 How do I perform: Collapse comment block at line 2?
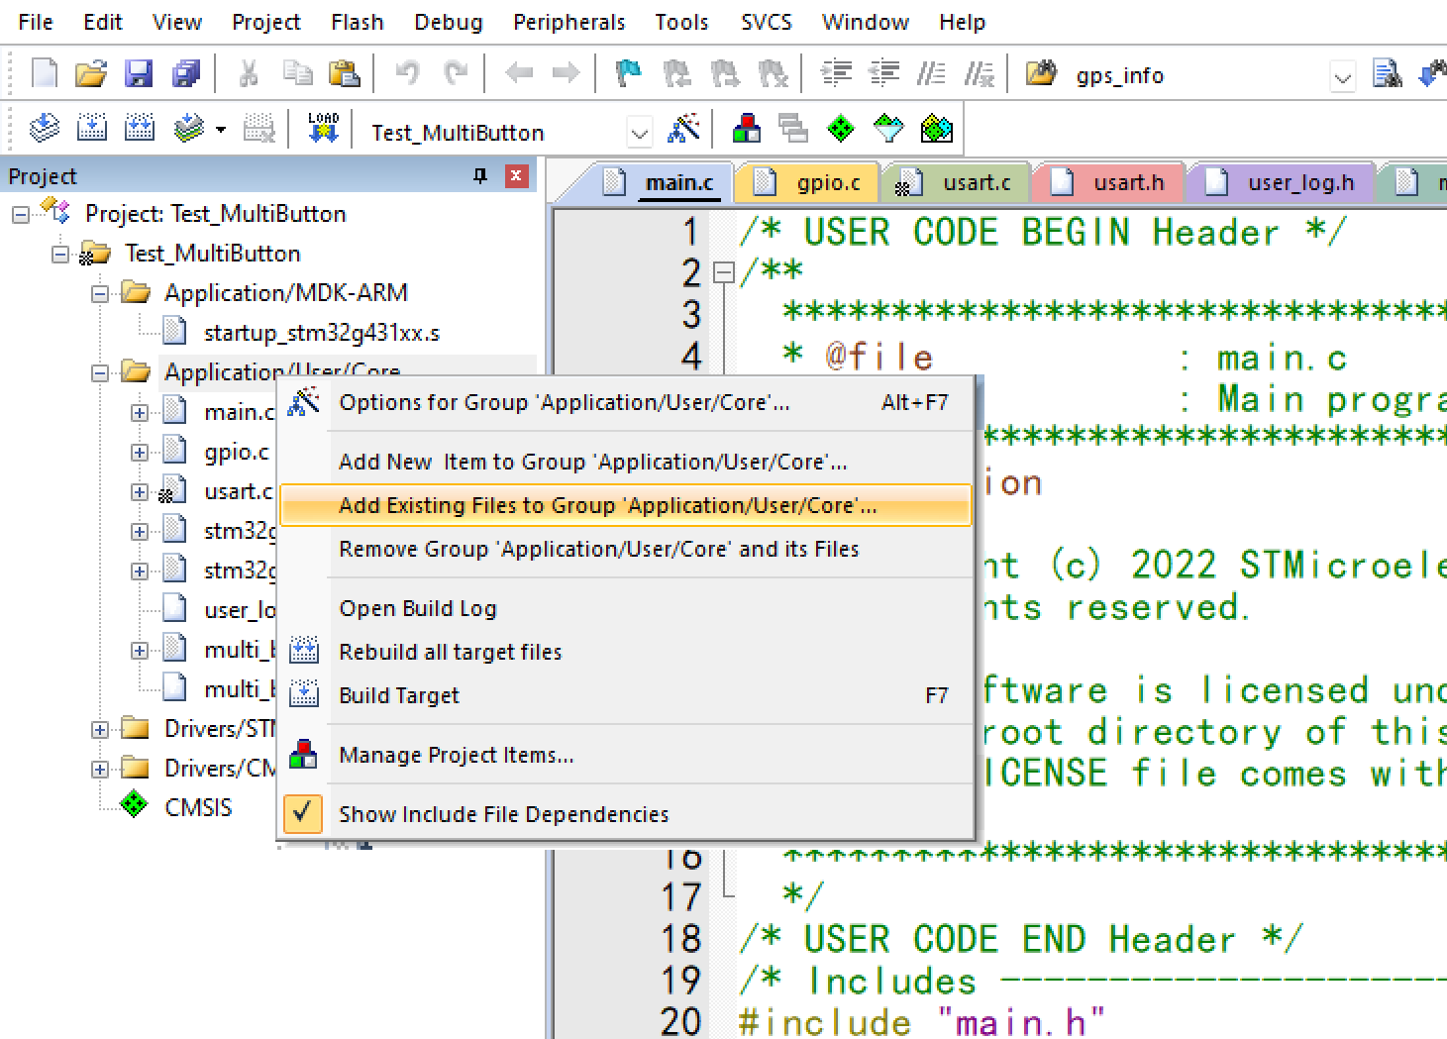724,272
